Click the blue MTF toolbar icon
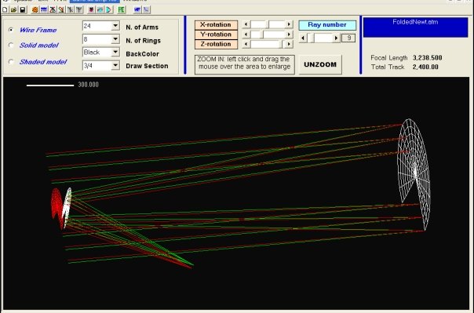The height and width of the screenshot is (313, 474). tap(137, 9)
